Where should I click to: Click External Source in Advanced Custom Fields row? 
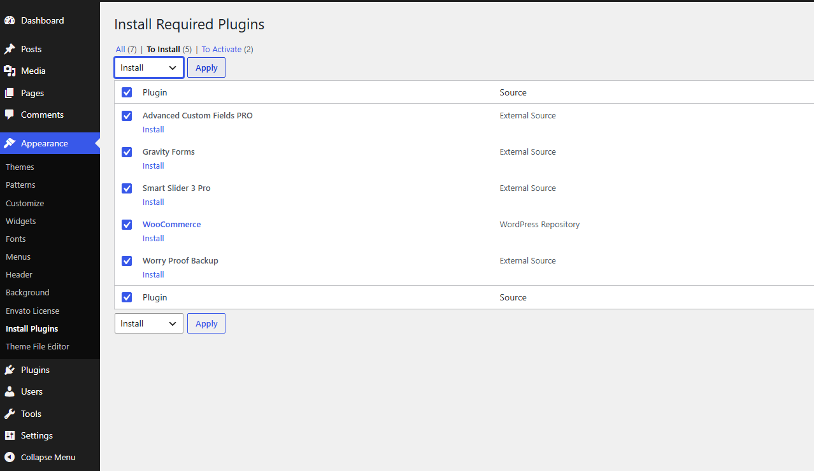527,115
